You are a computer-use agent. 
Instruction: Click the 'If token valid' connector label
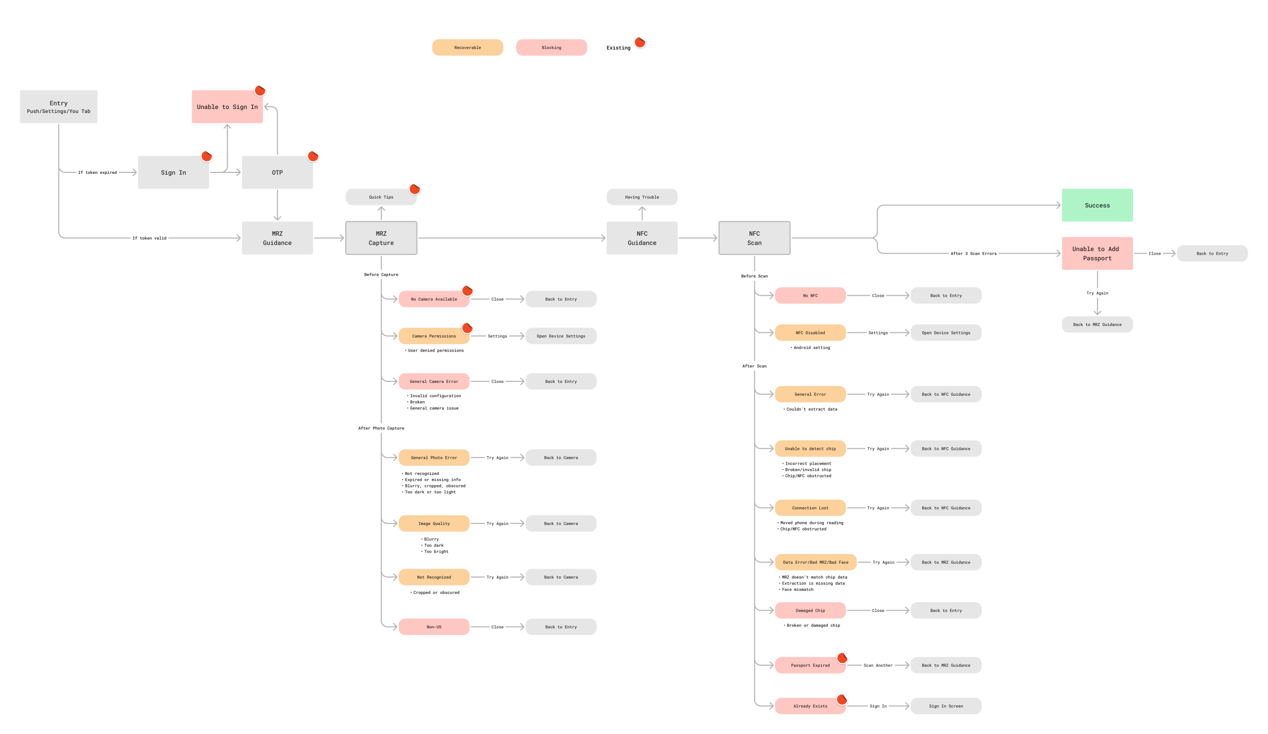149,238
